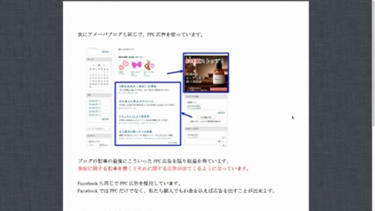The image size is (375, 211).
Task: Select the line 'Facebook も同じで PPC 広告を採用しています。'
Action: click(x=129, y=183)
